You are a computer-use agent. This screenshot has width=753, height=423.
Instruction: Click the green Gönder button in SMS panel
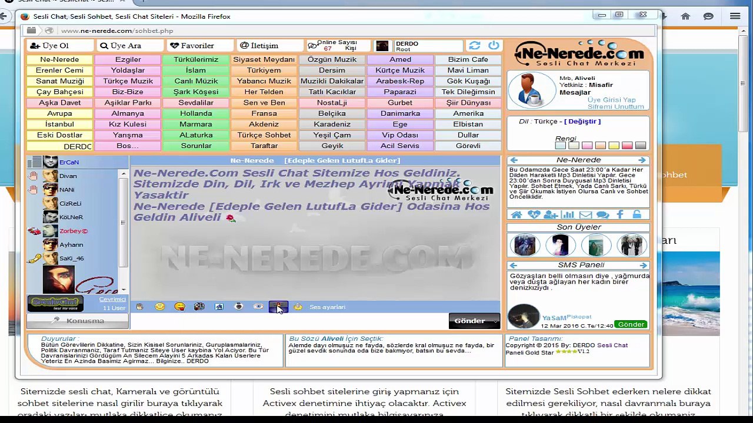(x=631, y=324)
